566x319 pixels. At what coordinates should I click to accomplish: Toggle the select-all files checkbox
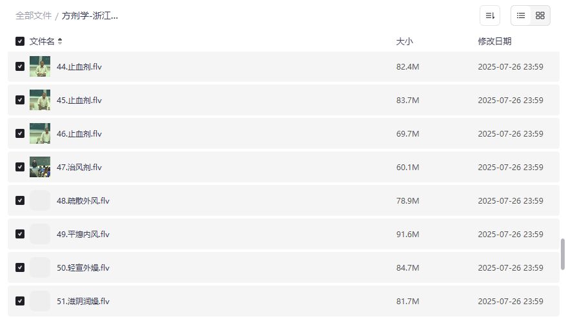(20, 41)
